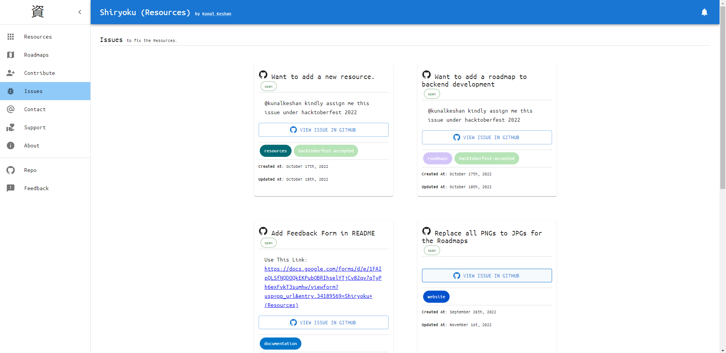Open the notifications bell
The image size is (726, 353).
pyautogui.click(x=704, y=12)
